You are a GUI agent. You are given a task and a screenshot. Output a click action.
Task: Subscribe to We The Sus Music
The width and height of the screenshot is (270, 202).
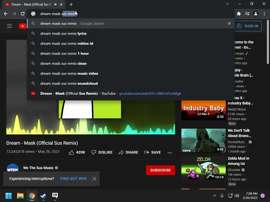tap(161, 170)
